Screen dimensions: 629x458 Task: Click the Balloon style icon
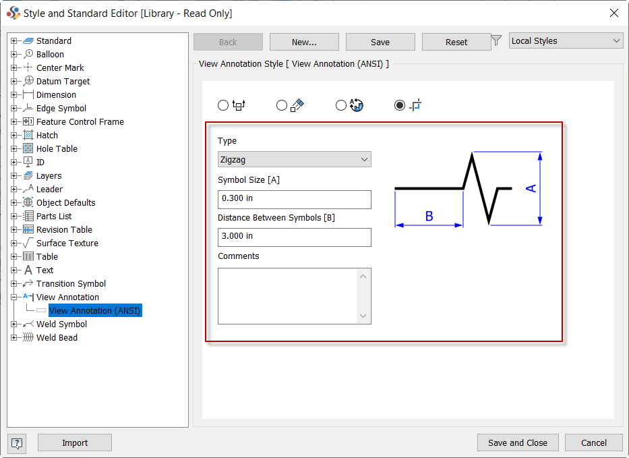pyautogui.click(x=28, y=54)
